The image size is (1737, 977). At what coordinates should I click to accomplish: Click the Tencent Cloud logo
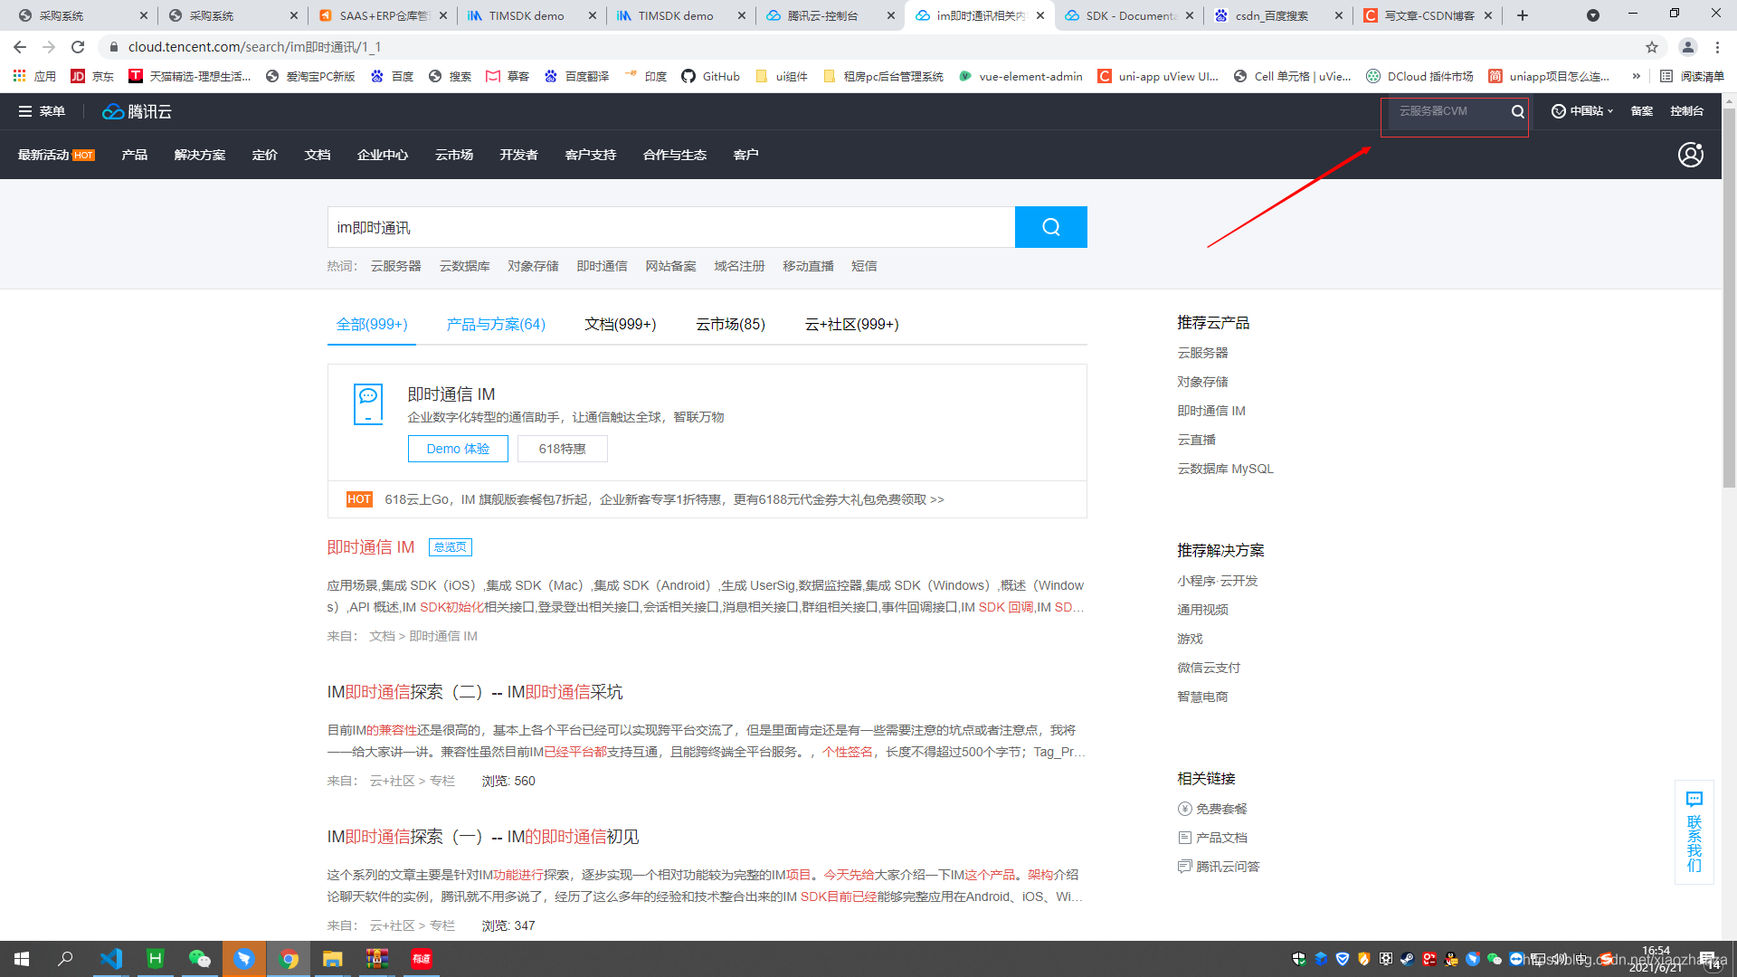138,111
